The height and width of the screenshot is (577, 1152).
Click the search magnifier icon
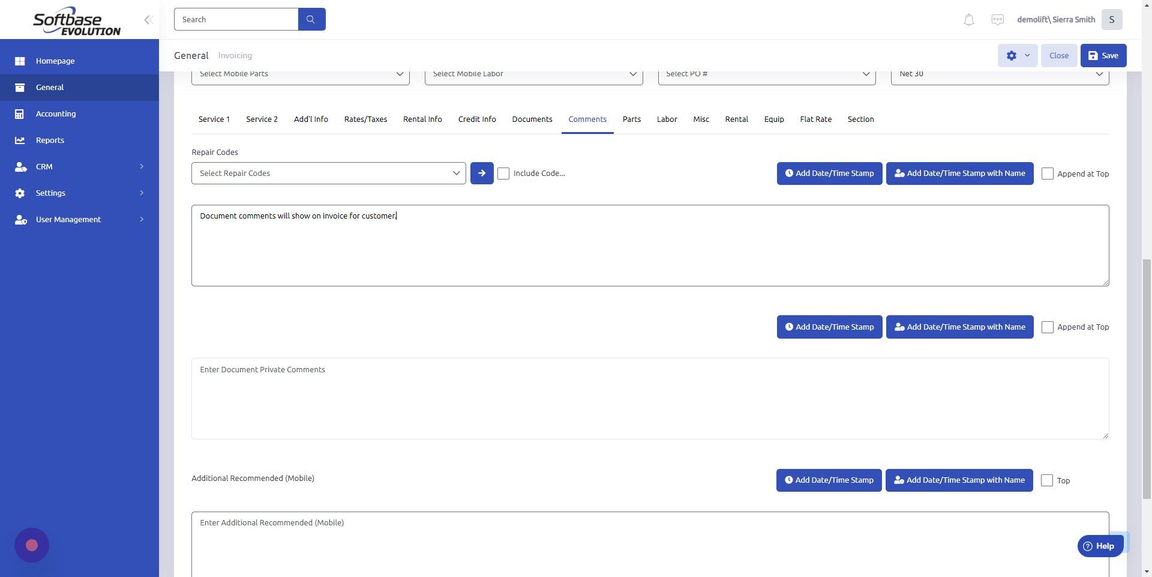[311, 19]
